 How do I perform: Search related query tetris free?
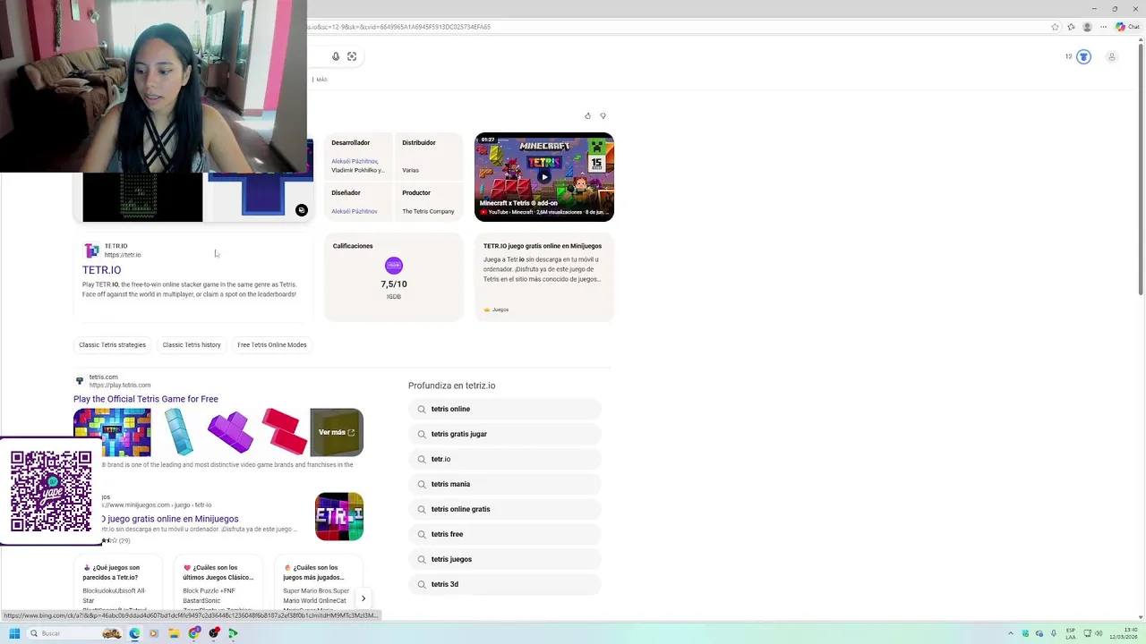(x=504, y=534)
